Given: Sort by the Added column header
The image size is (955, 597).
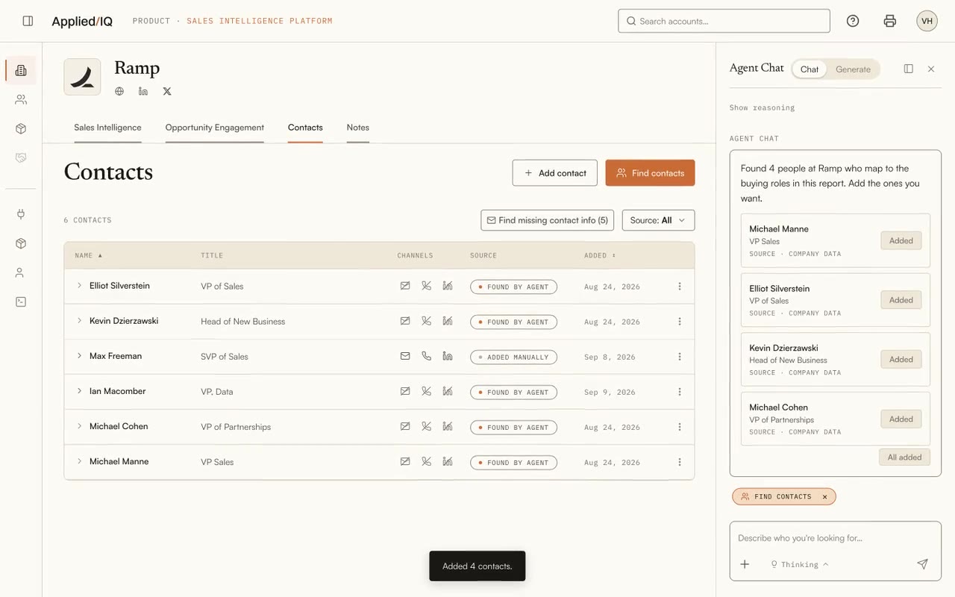Looking at the screenshot, I should point(600,255).
